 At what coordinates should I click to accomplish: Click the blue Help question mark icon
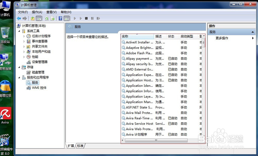[60, 18]
